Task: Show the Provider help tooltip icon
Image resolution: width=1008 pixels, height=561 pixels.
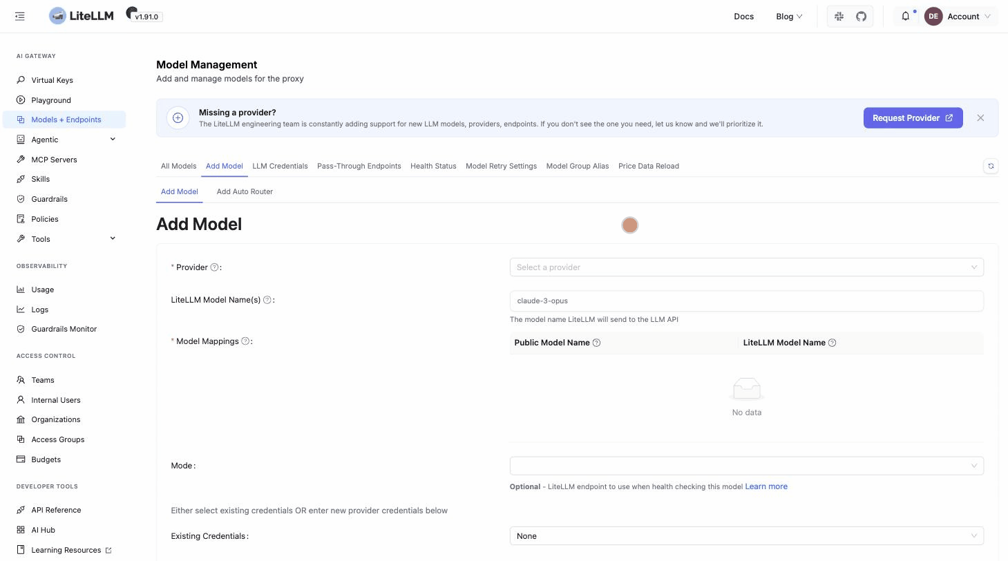Action: (x=214, y=267)
